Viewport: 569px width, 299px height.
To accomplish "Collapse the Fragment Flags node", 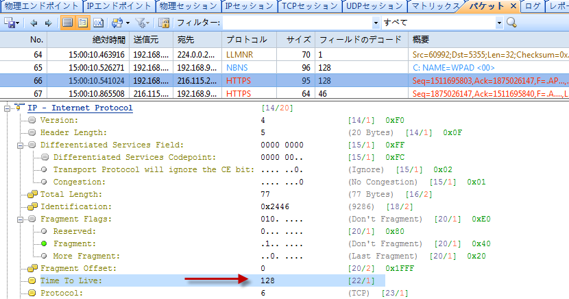I will click(x=21, y=219).
